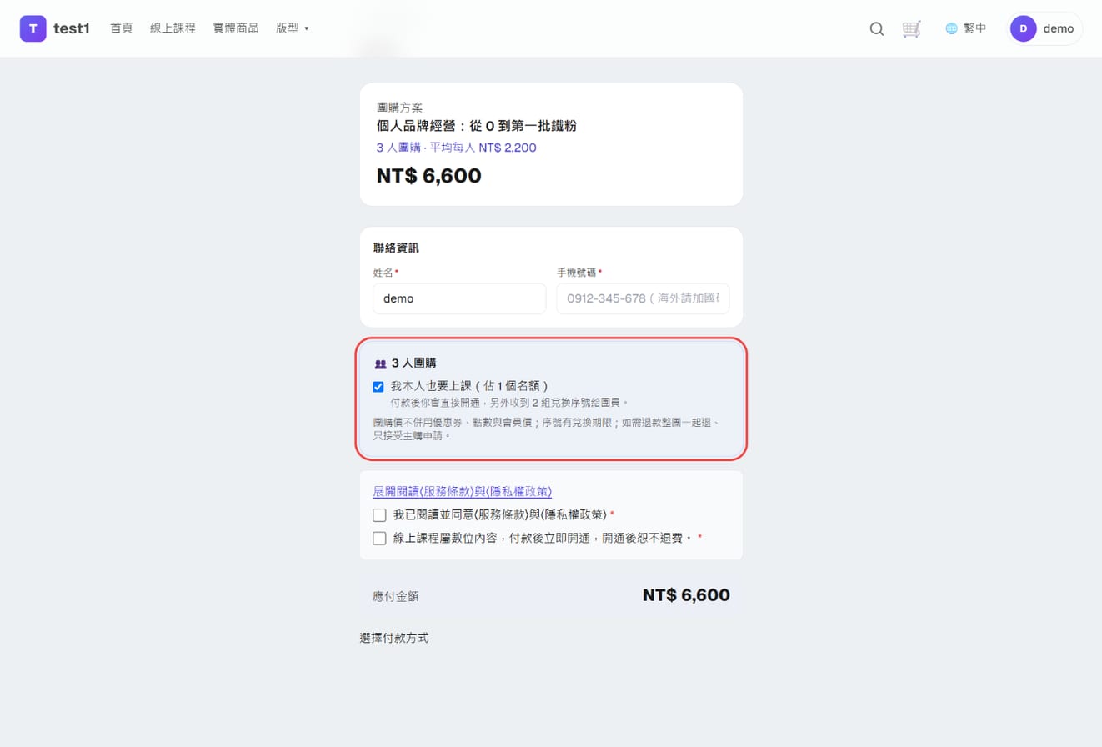Click the test1 site name

click(71, 28)
